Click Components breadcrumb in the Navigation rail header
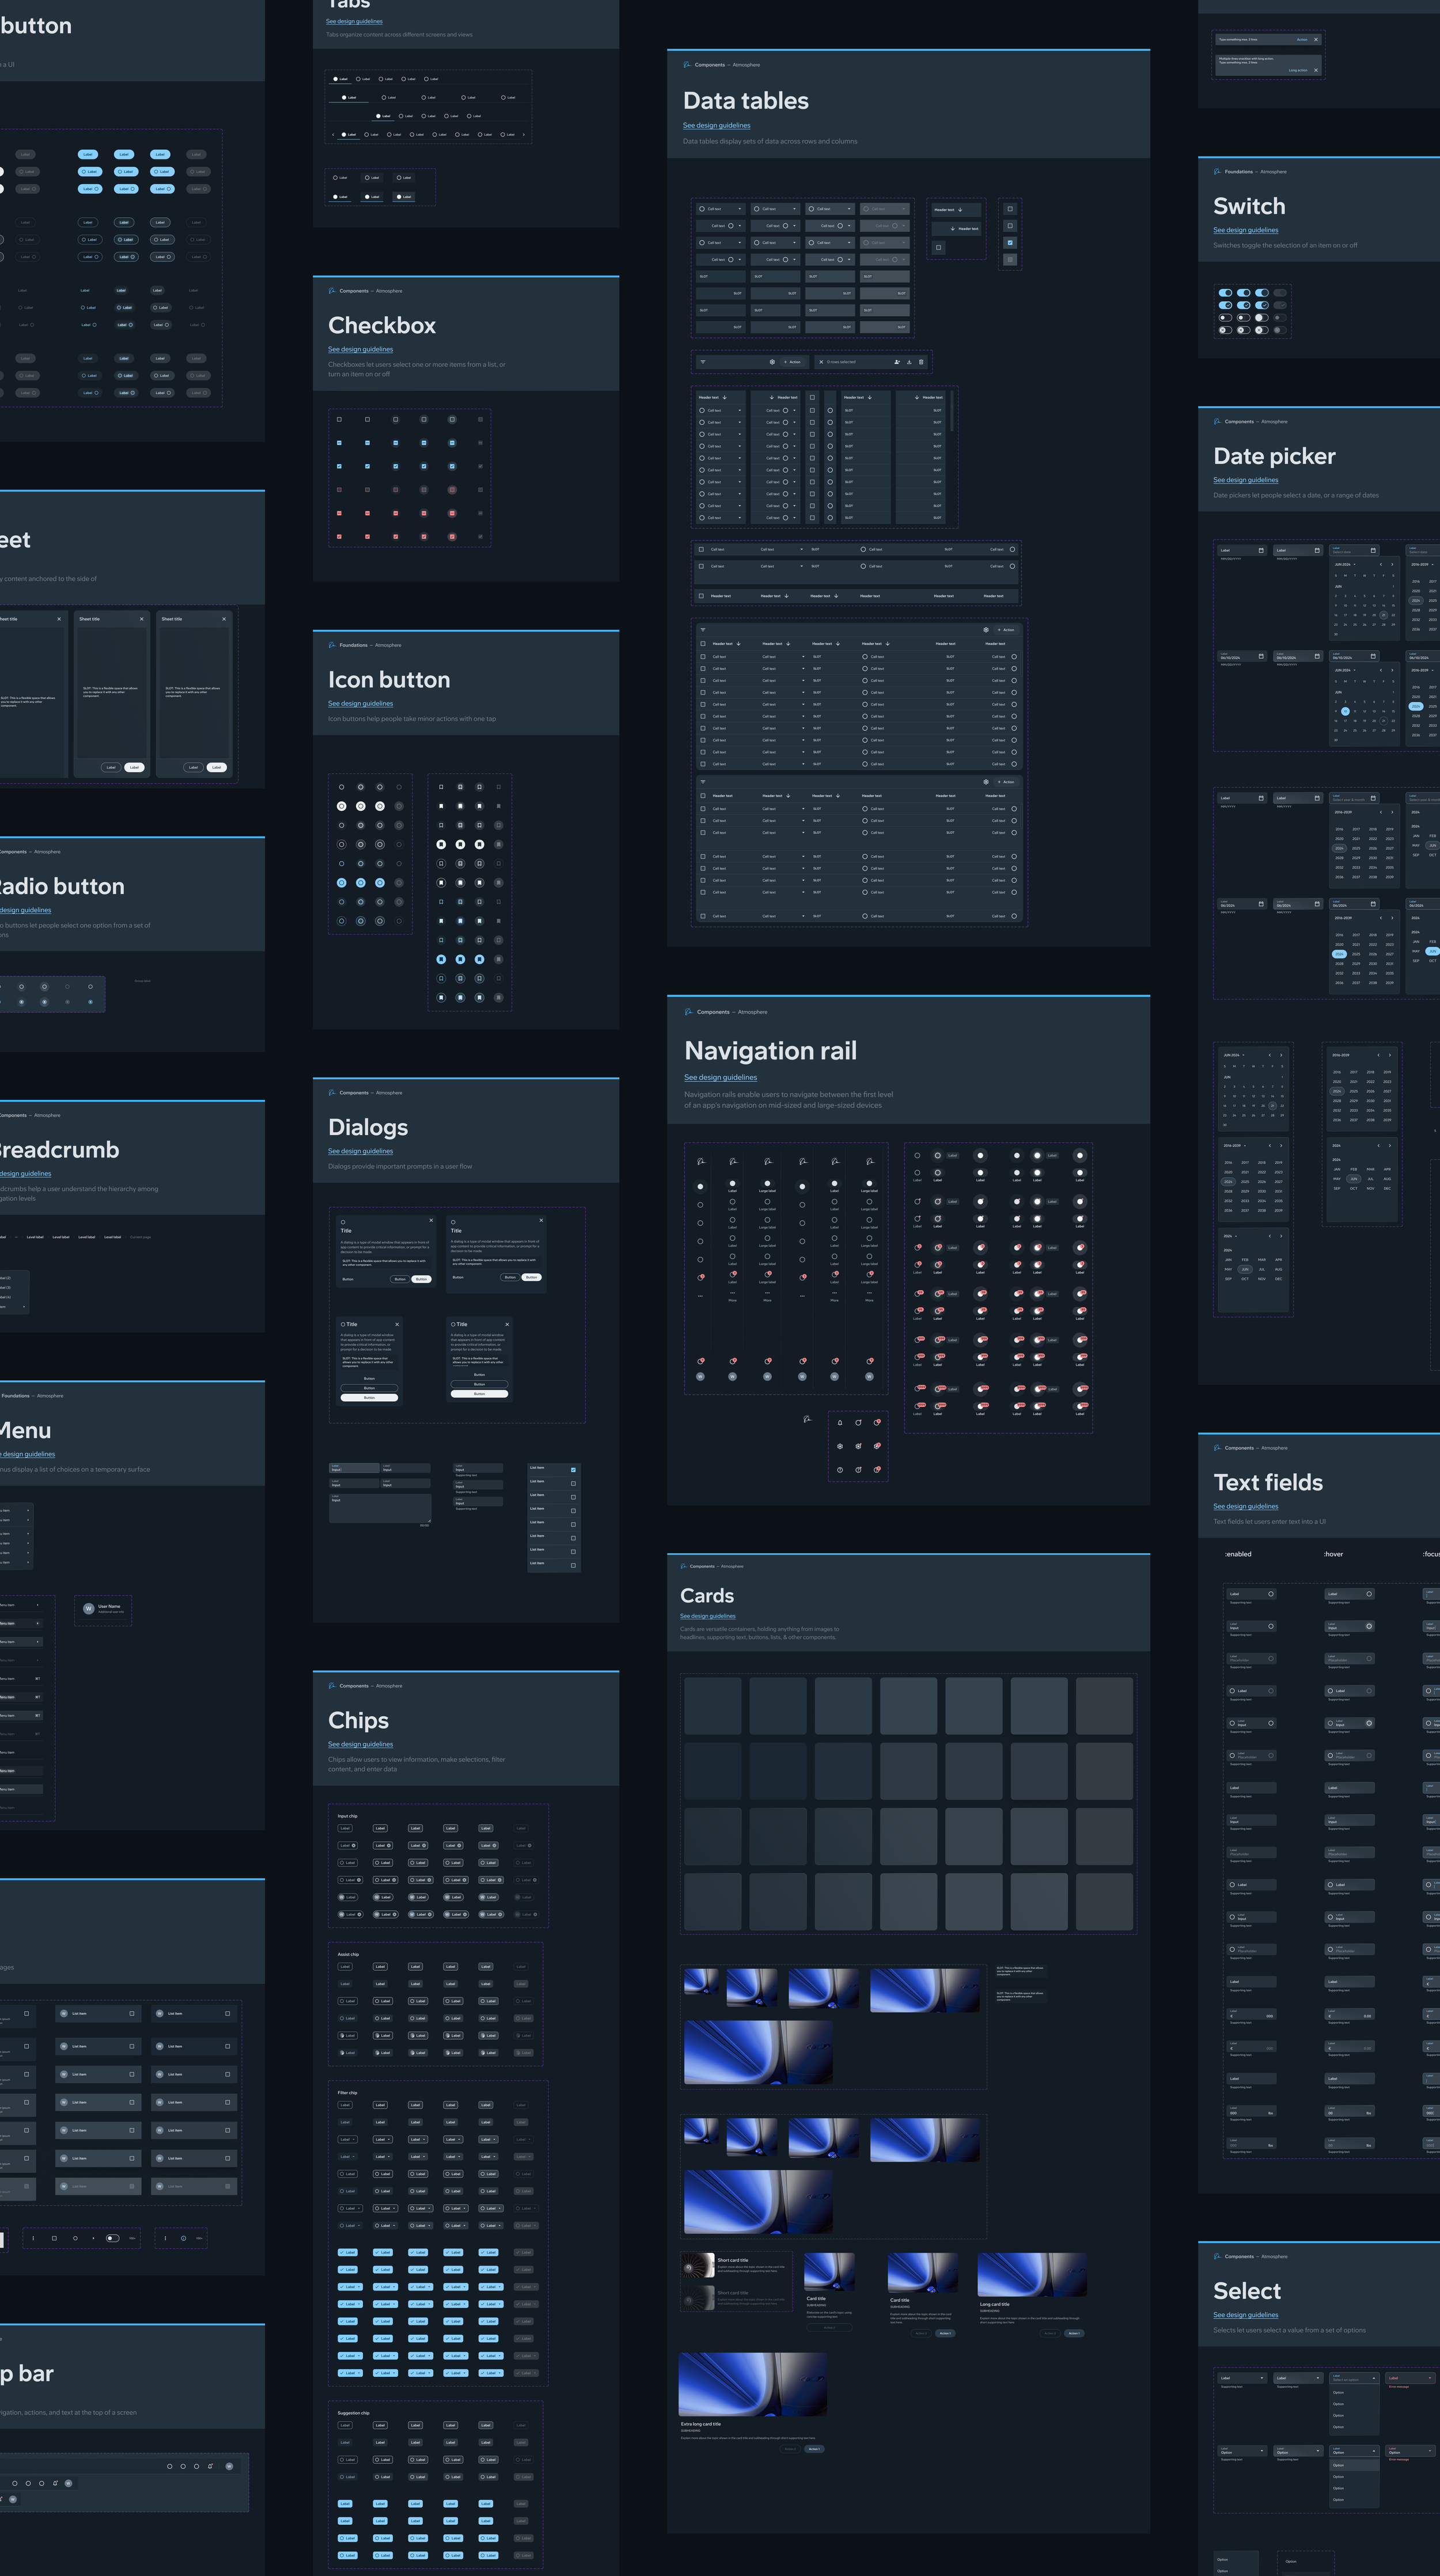The height and width of the screenshot is (2576, 1440). [x=713, y=1012]
